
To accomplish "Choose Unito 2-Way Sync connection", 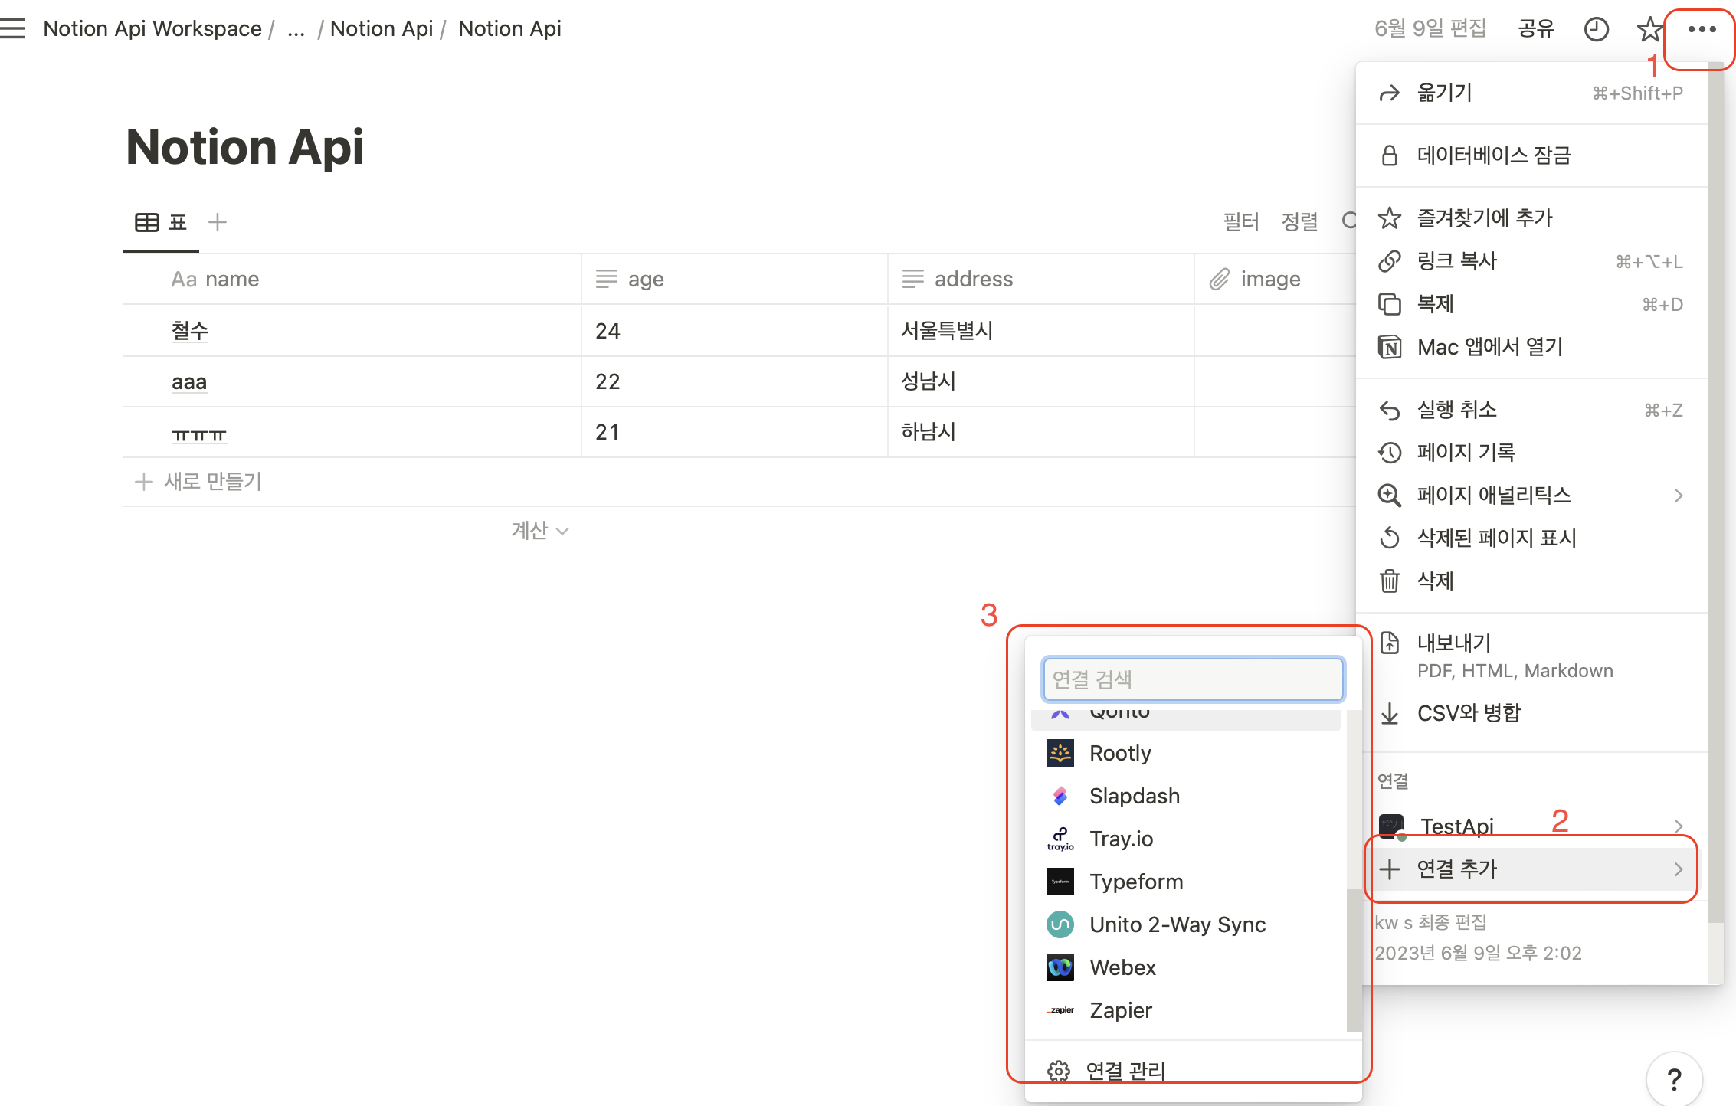I will (x=1177, y=924).
